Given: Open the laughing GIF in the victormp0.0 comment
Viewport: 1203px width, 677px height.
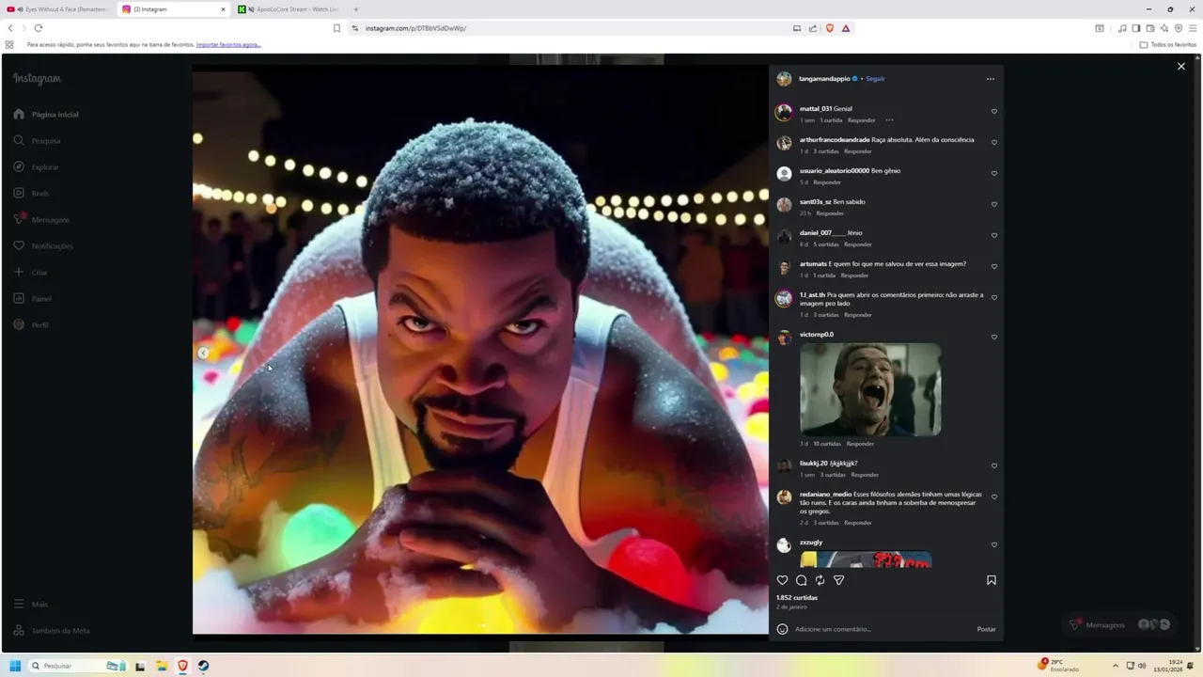Looking at the screenshot, I should (870, 388).
